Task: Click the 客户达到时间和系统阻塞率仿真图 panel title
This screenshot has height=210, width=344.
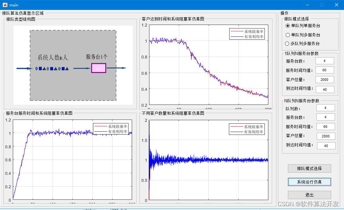Action: point(173,19)
